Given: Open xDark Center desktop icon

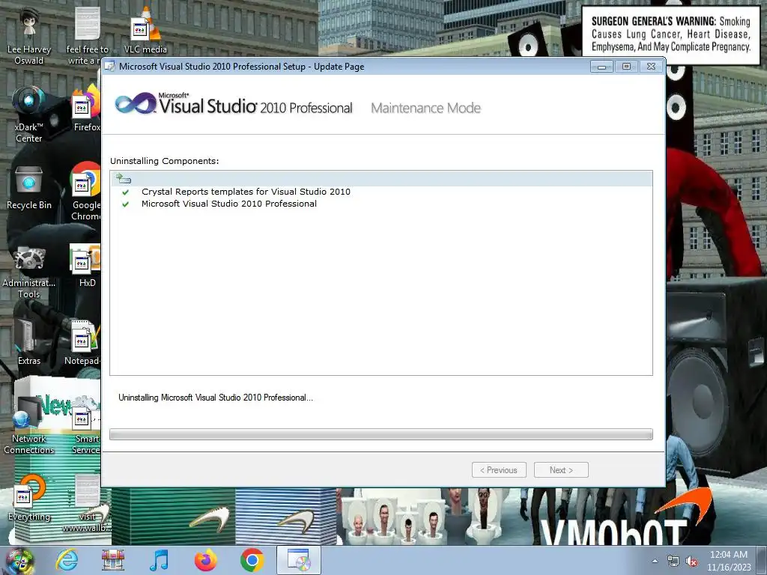Looking at the screenshot, I should point(29,115).
